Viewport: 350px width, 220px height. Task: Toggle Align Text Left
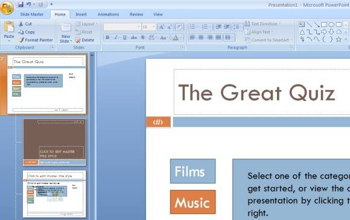[192, 37]
